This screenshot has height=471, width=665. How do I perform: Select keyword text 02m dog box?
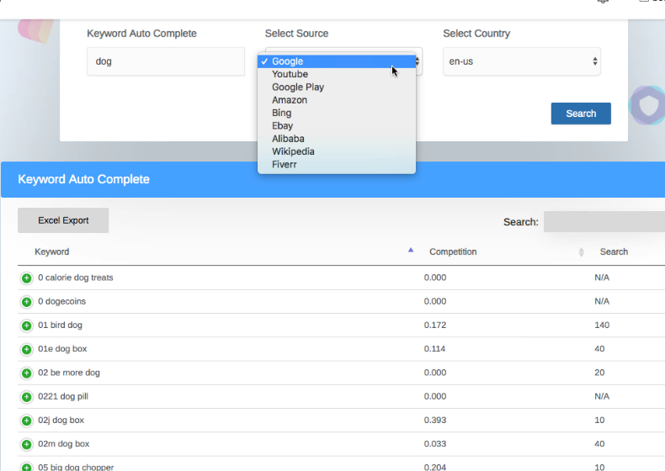(x=64, y=444)
